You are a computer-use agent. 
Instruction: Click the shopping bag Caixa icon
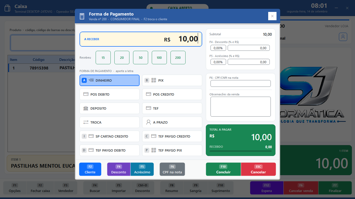[7, 8]
